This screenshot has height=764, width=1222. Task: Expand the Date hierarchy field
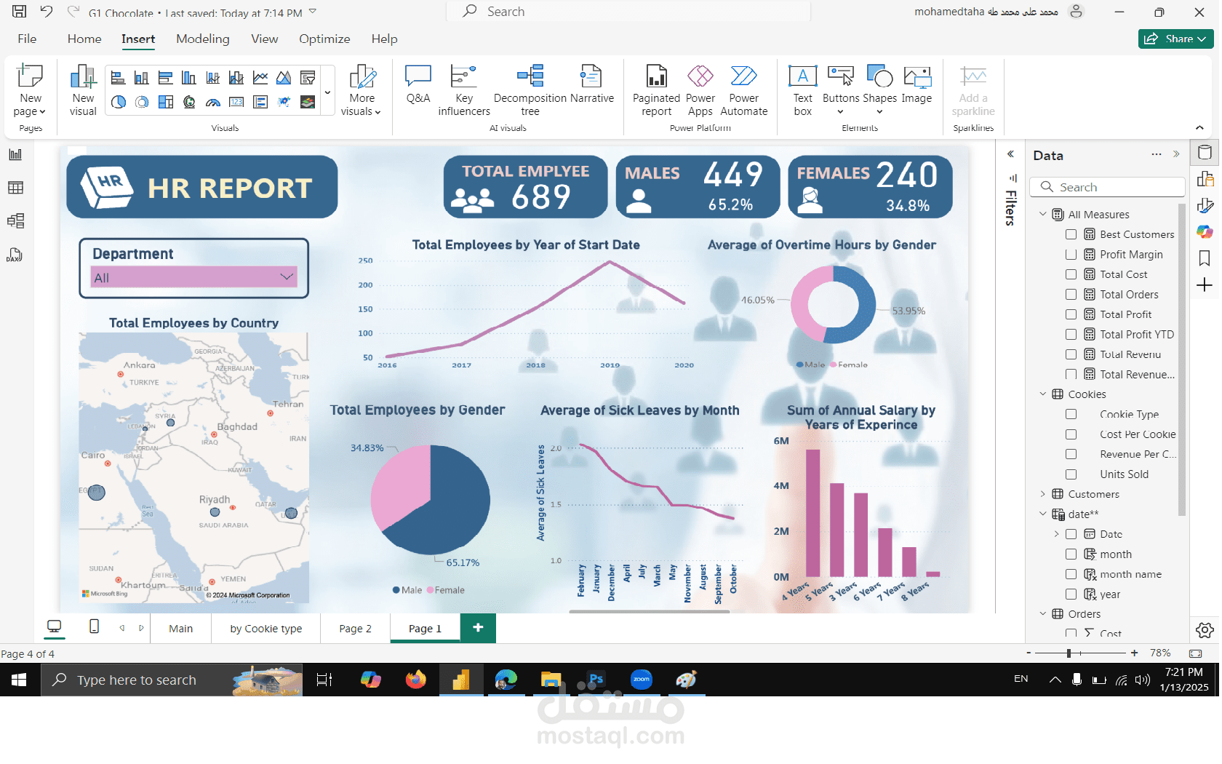click(x=1057, y=534)
